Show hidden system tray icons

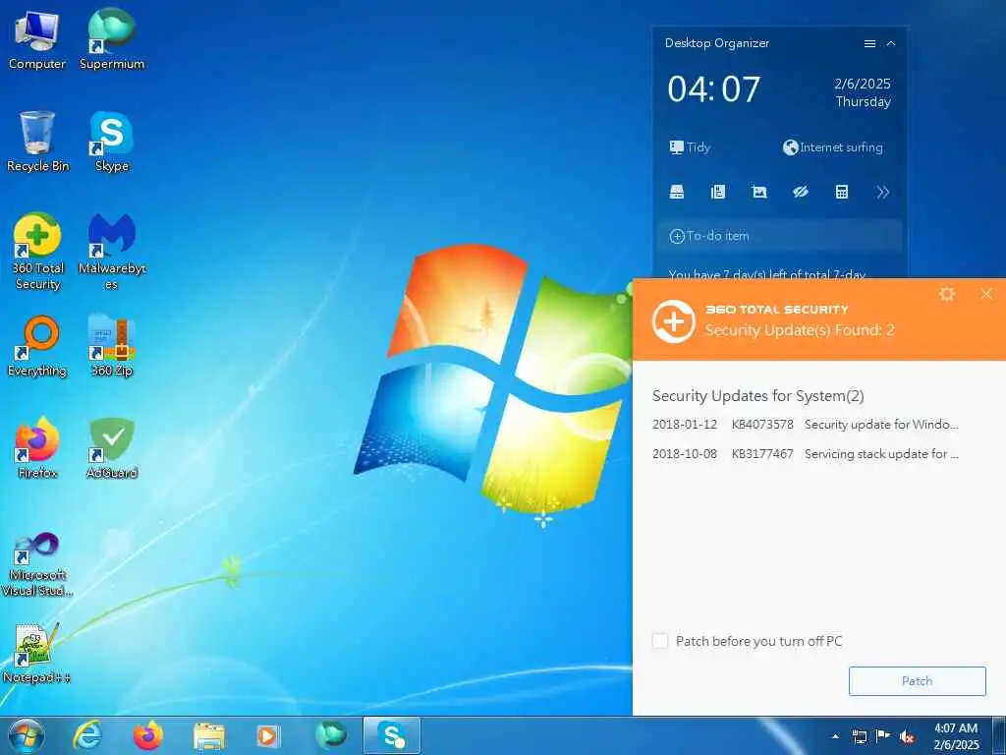(x=835, y=736)
